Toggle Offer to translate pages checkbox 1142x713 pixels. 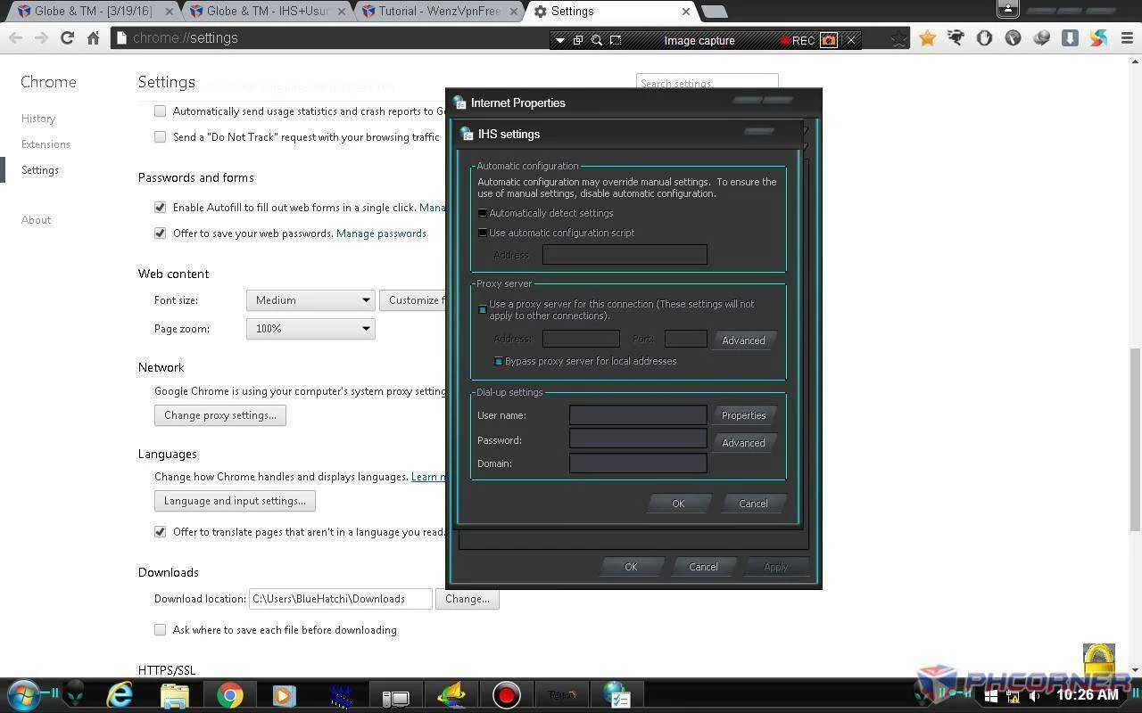160,532
